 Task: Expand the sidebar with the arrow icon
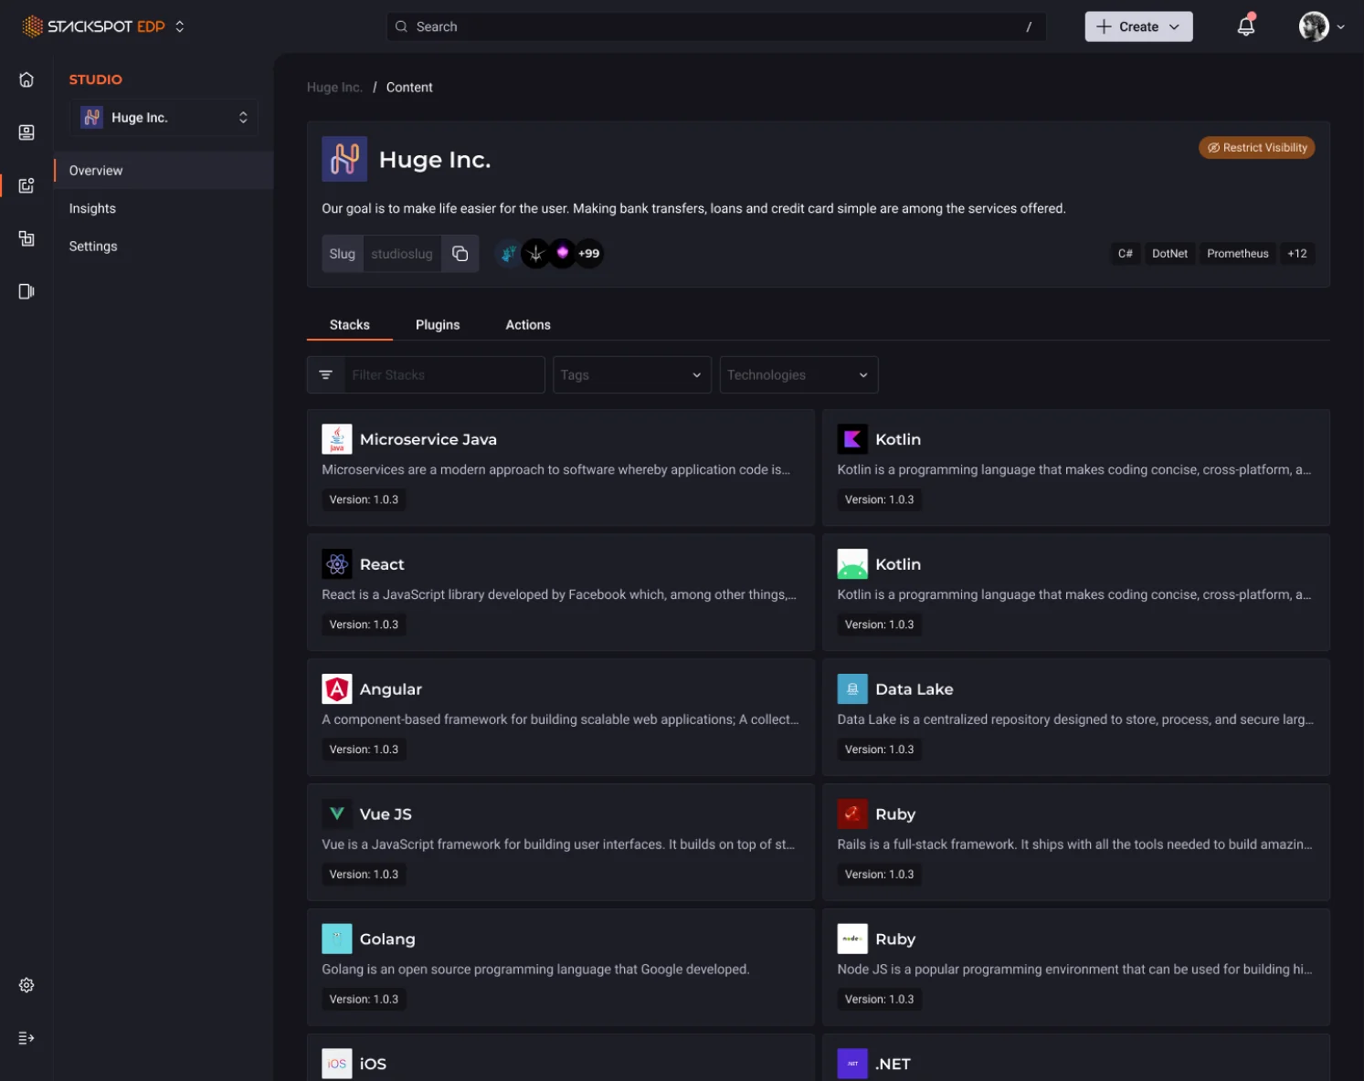tap(26, 1038)
